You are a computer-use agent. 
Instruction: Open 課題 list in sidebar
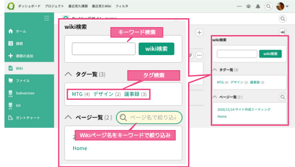coord(16,44)
